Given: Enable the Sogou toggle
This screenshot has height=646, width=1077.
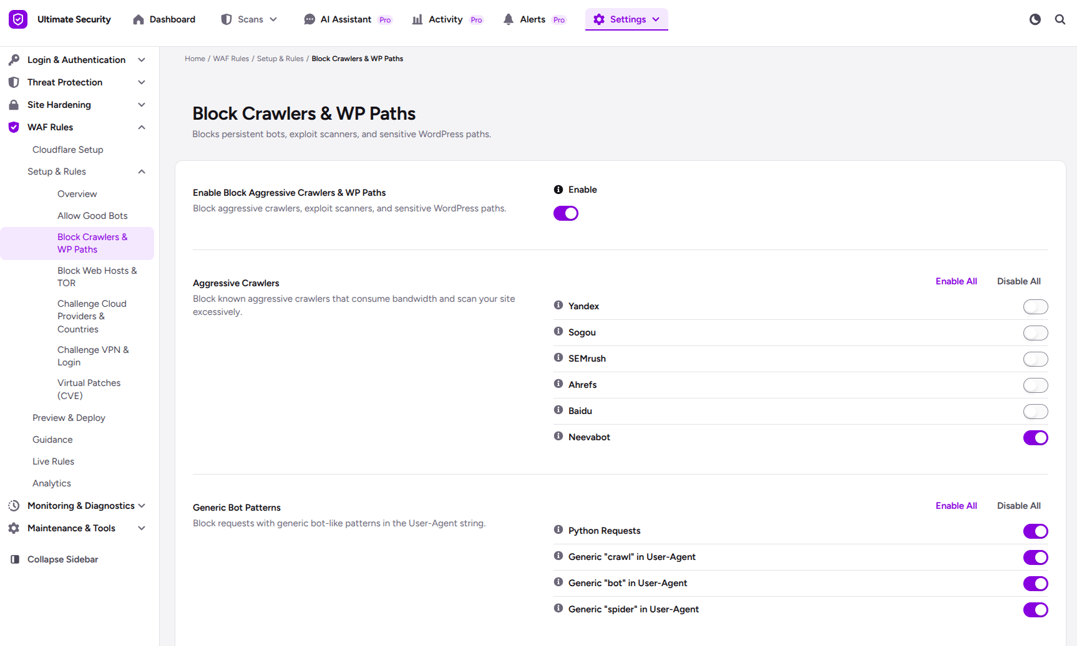Looking at the screenshot, I should click(1036, 333).
